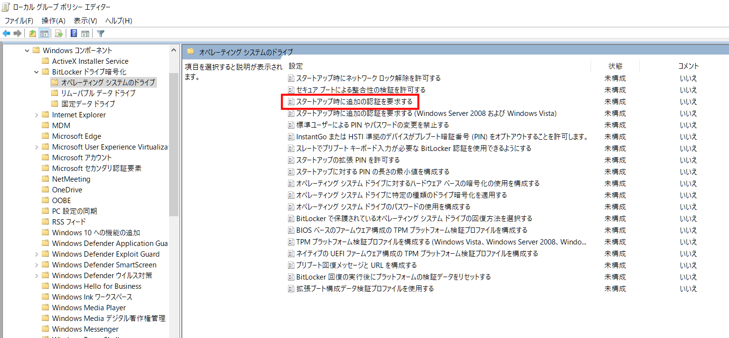The width and height of the screenshot is (729, 338).
Task: Click the Export List toolbar icon
Action: pyautogui.click(x=59, y=34)
